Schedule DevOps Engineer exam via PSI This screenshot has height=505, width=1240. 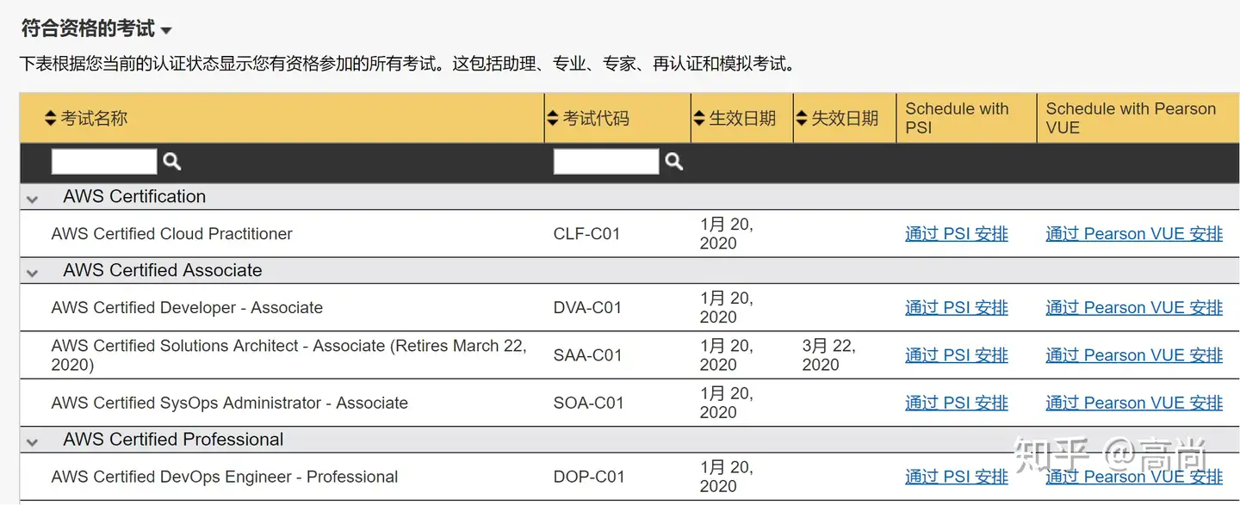click(956, 477)
